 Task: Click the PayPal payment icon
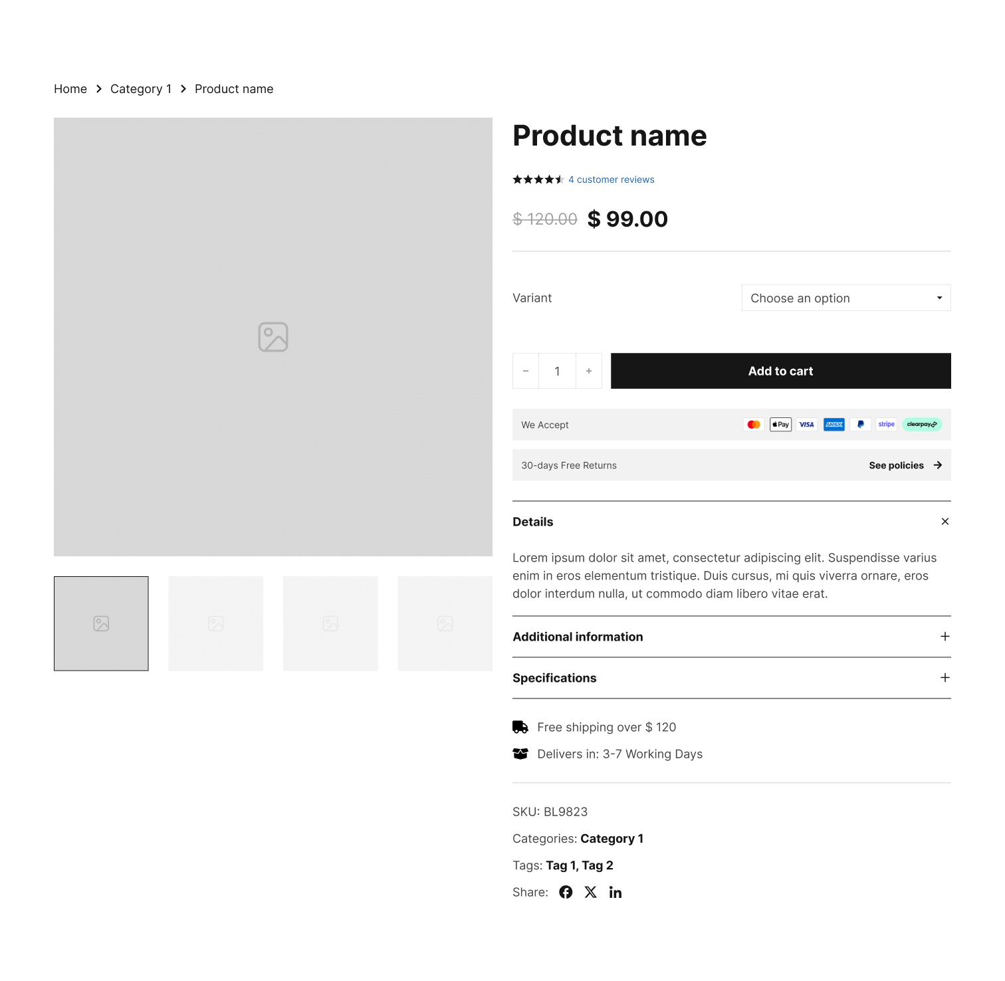[860, 425]
